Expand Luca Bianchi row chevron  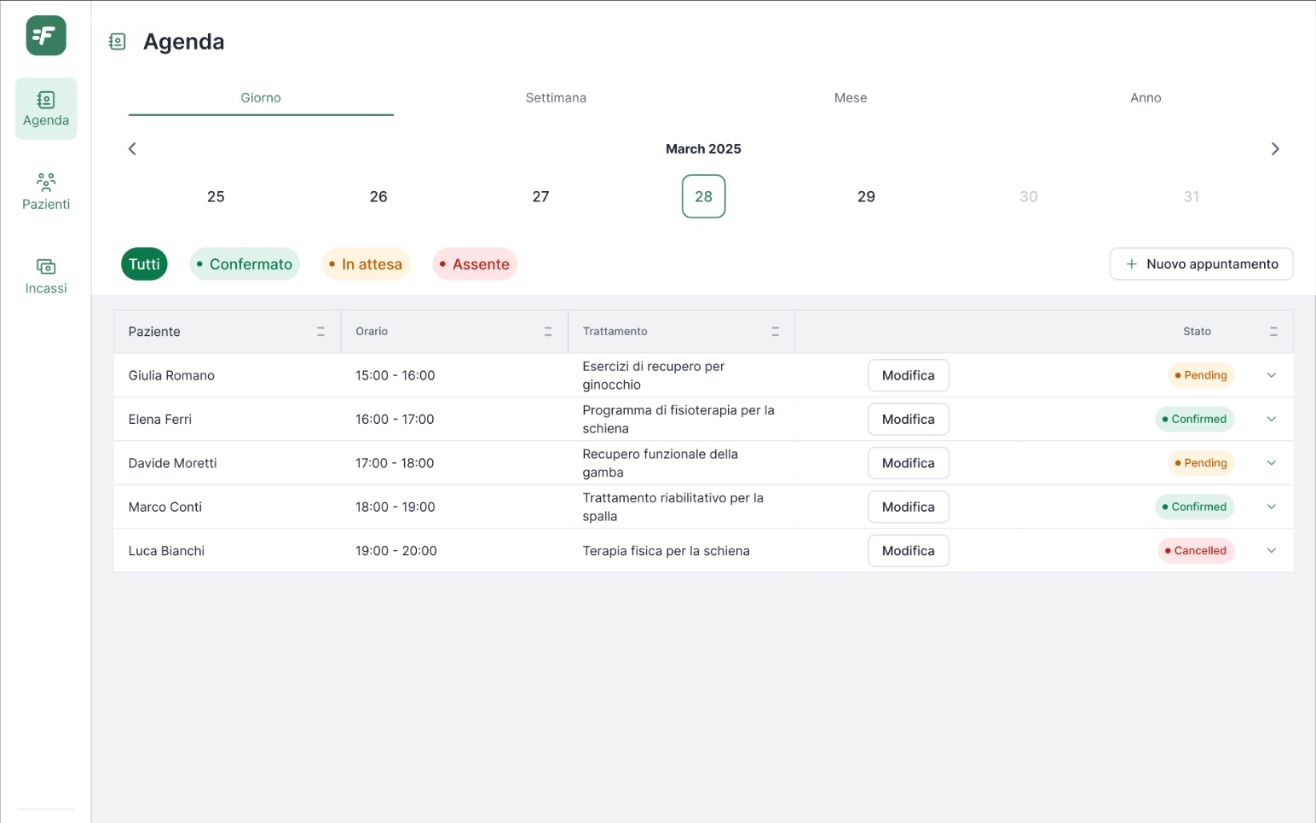click(x=1272, y=551)
